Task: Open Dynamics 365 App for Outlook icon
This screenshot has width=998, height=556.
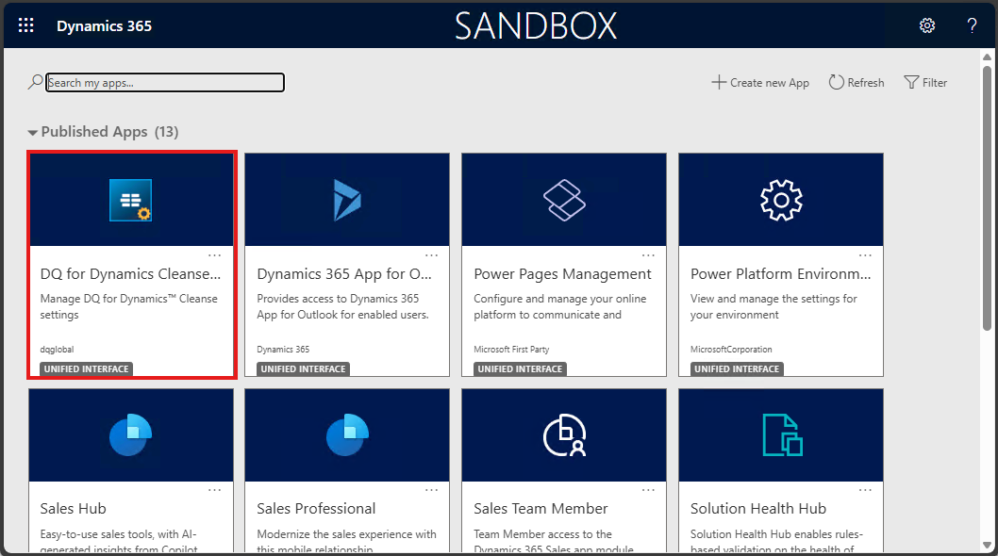Action: click(347, 201)
